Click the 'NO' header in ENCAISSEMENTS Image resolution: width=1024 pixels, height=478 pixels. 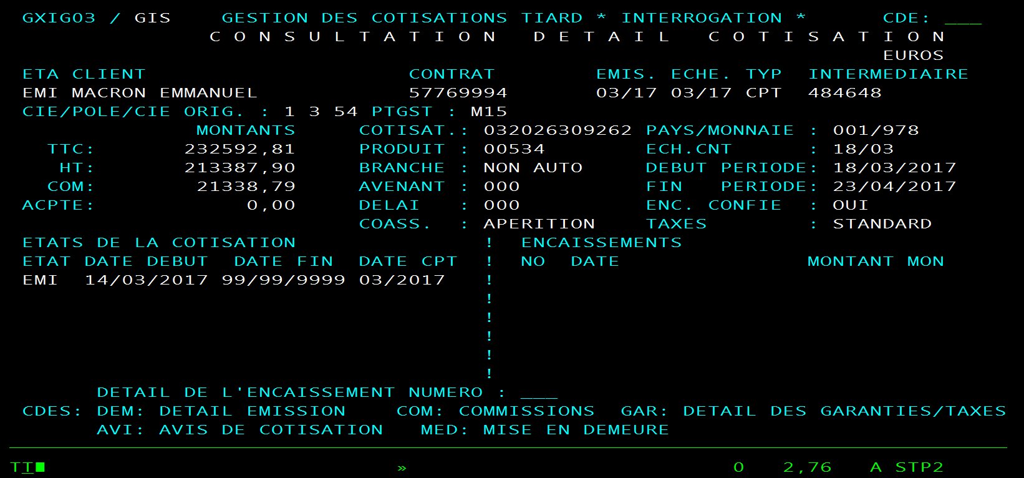click(x=533, y=261)
